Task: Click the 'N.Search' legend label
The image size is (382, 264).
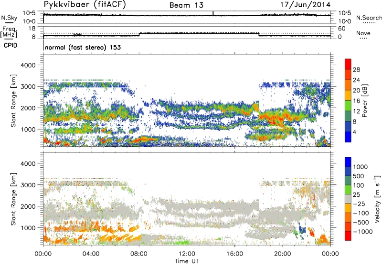Action: tap(369, 18)
